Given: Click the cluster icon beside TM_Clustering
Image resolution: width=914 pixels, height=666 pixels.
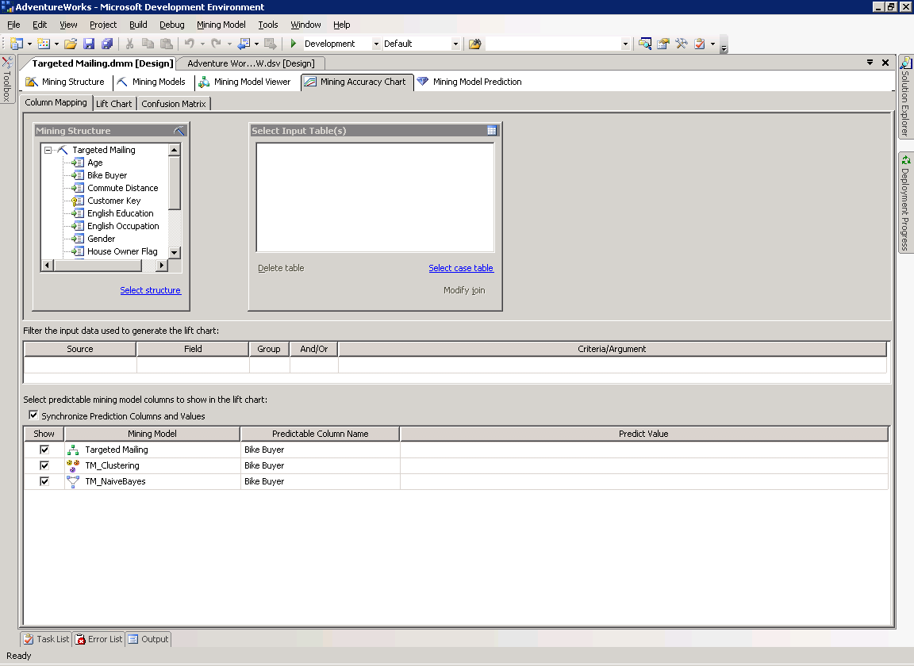Looking at the screenshot, I should (x=73, y=465).
